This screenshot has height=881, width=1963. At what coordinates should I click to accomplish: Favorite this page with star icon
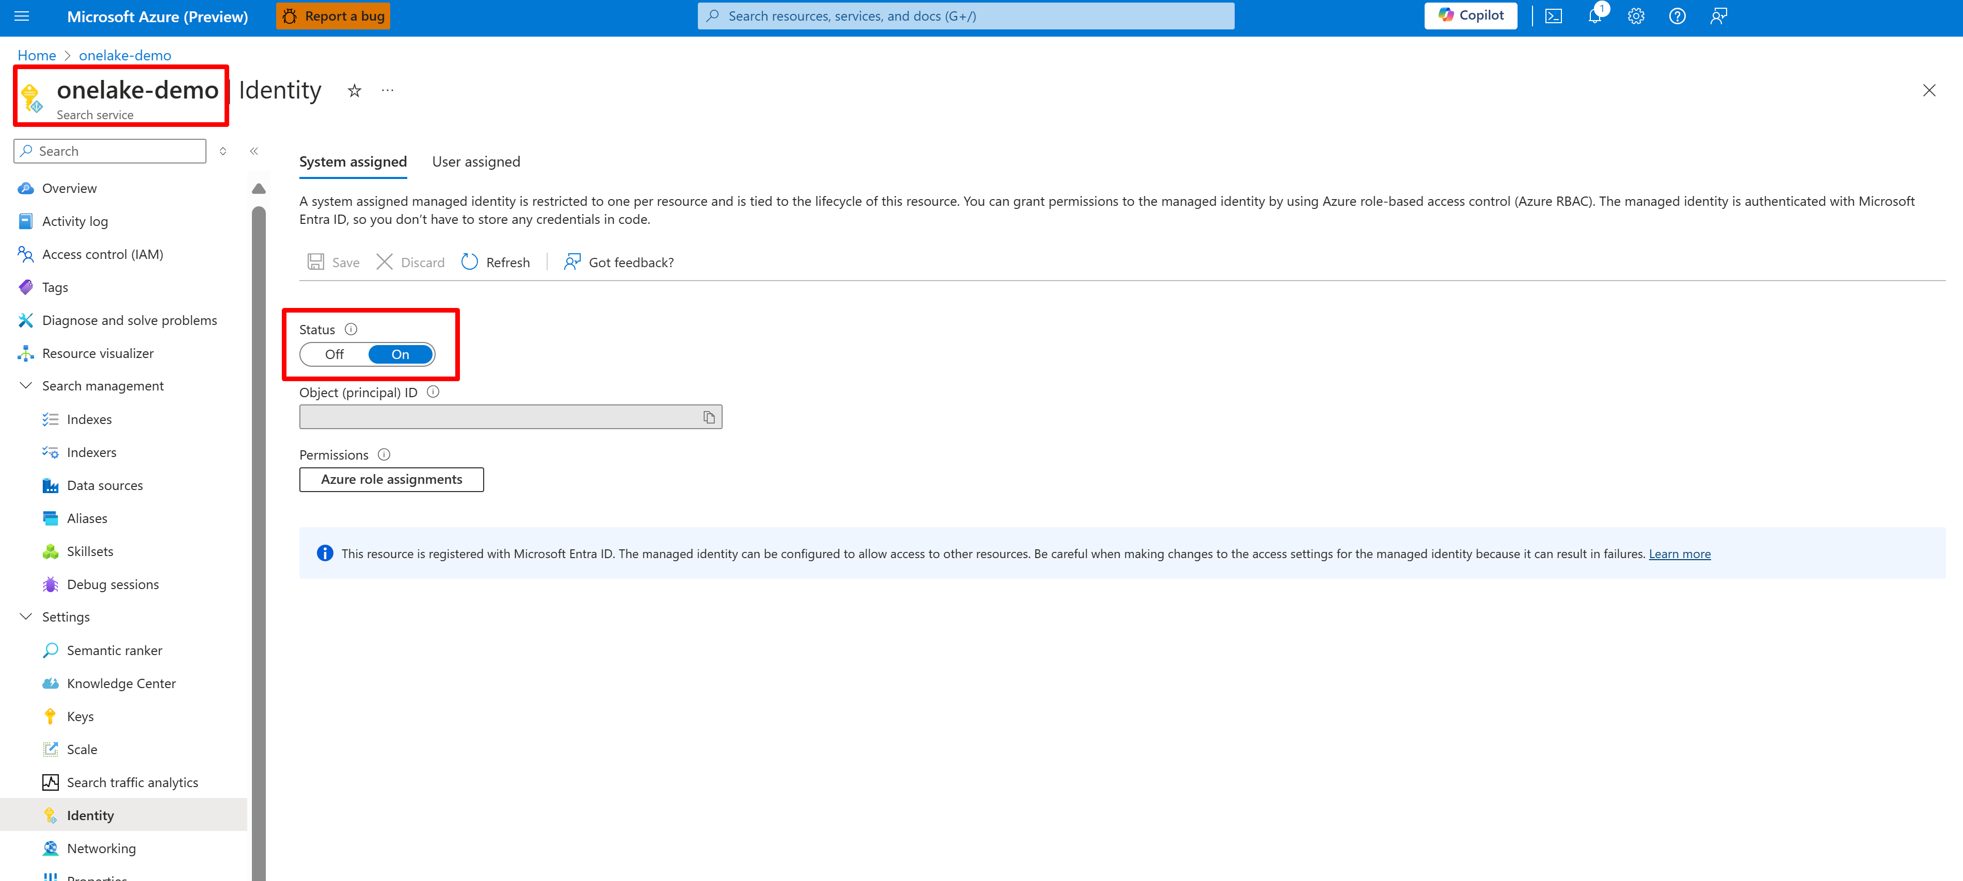pos(354,91)
